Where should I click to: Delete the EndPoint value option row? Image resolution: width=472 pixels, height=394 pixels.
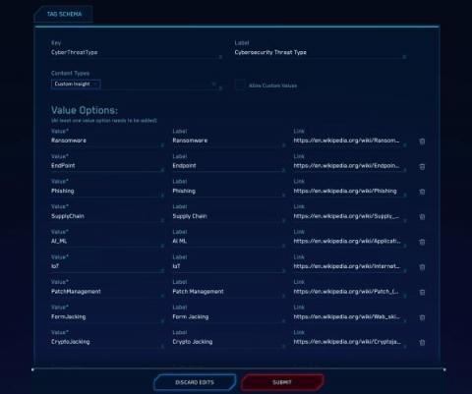click(x=422, y=167)
